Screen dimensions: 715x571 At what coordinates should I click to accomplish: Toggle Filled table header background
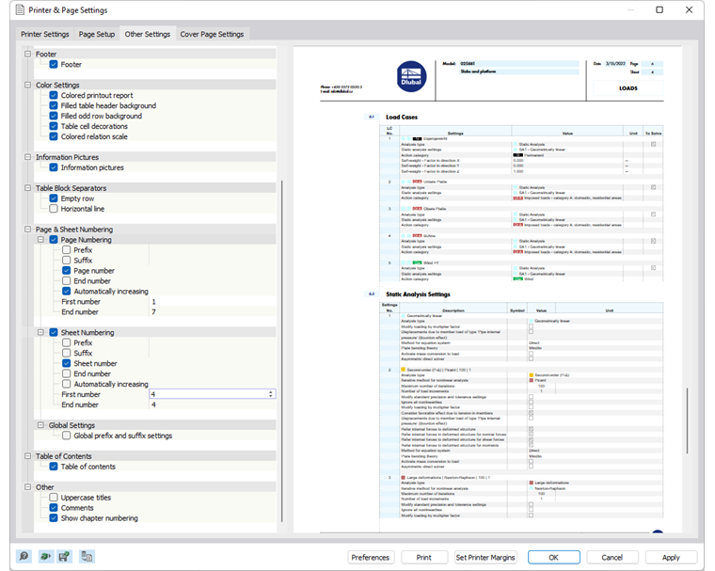pos(54,105)
